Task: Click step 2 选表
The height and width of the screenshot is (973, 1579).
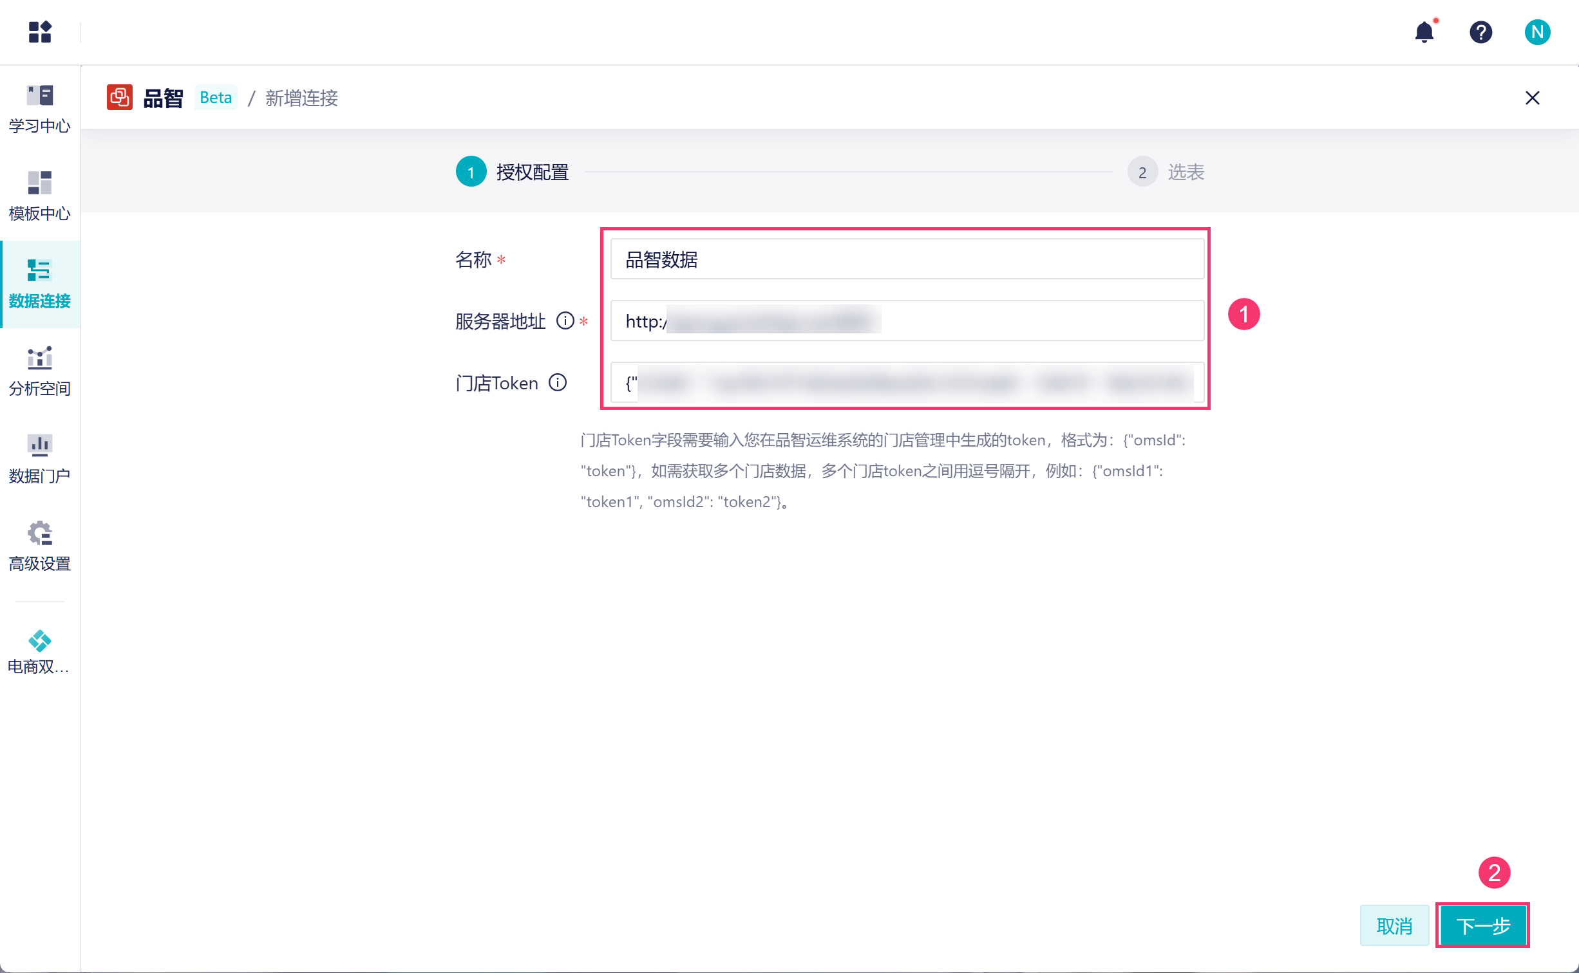Action: (1166, 172)
